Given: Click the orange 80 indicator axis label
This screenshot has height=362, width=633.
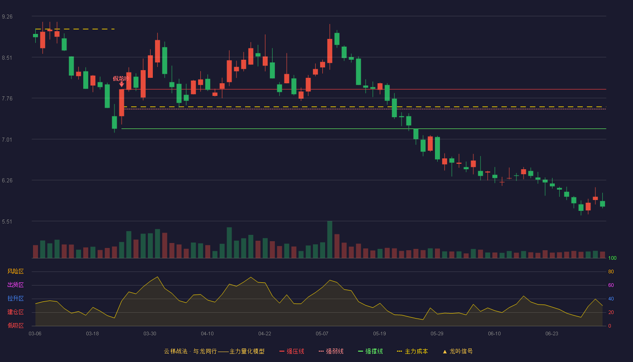Looking at the screenshot, I should pos(611,271).
